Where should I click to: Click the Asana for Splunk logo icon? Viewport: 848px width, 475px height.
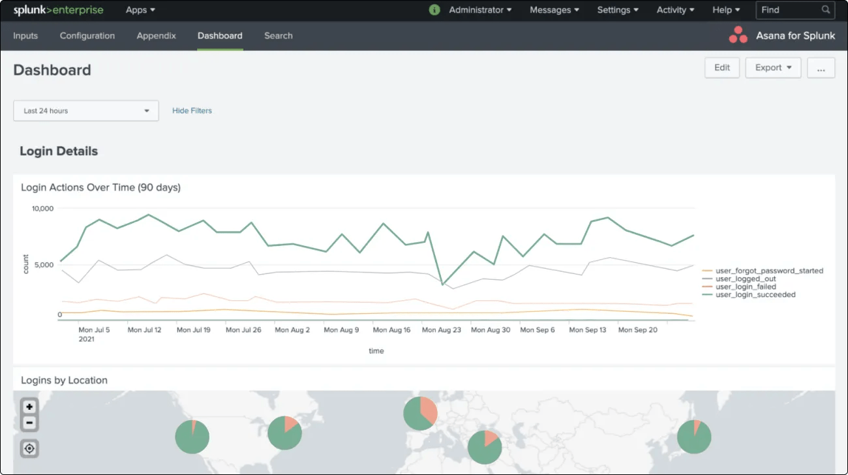pyautogui.click(x=738, y=35)
